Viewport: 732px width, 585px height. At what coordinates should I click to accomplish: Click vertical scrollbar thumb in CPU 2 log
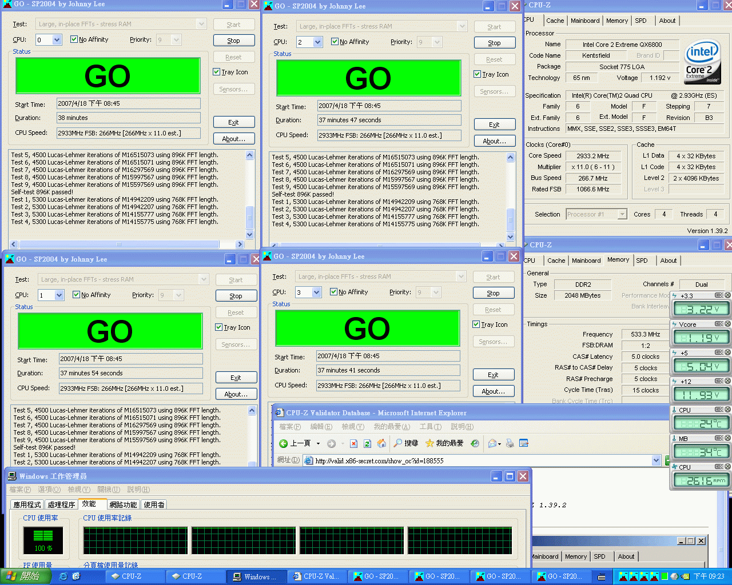click(511, 219)
